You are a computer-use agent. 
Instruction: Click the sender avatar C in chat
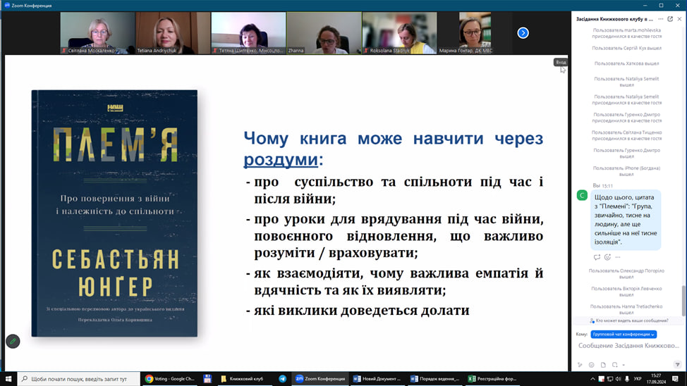pyautogui.click(x=582, y=196)
